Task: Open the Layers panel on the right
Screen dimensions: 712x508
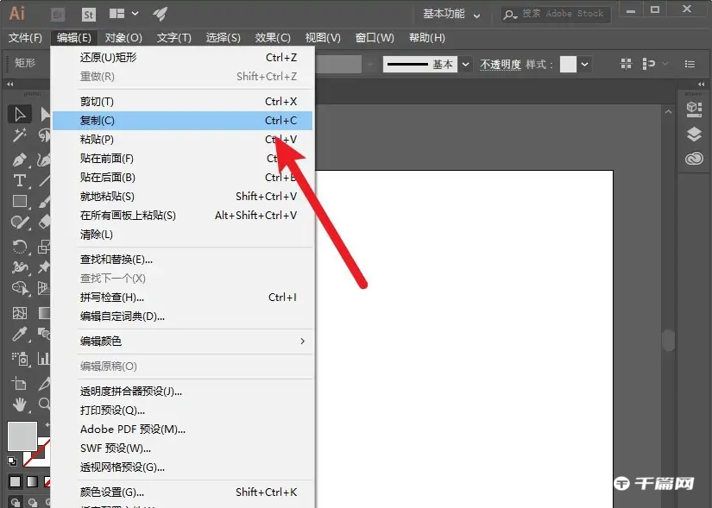Action: (695, 134)
